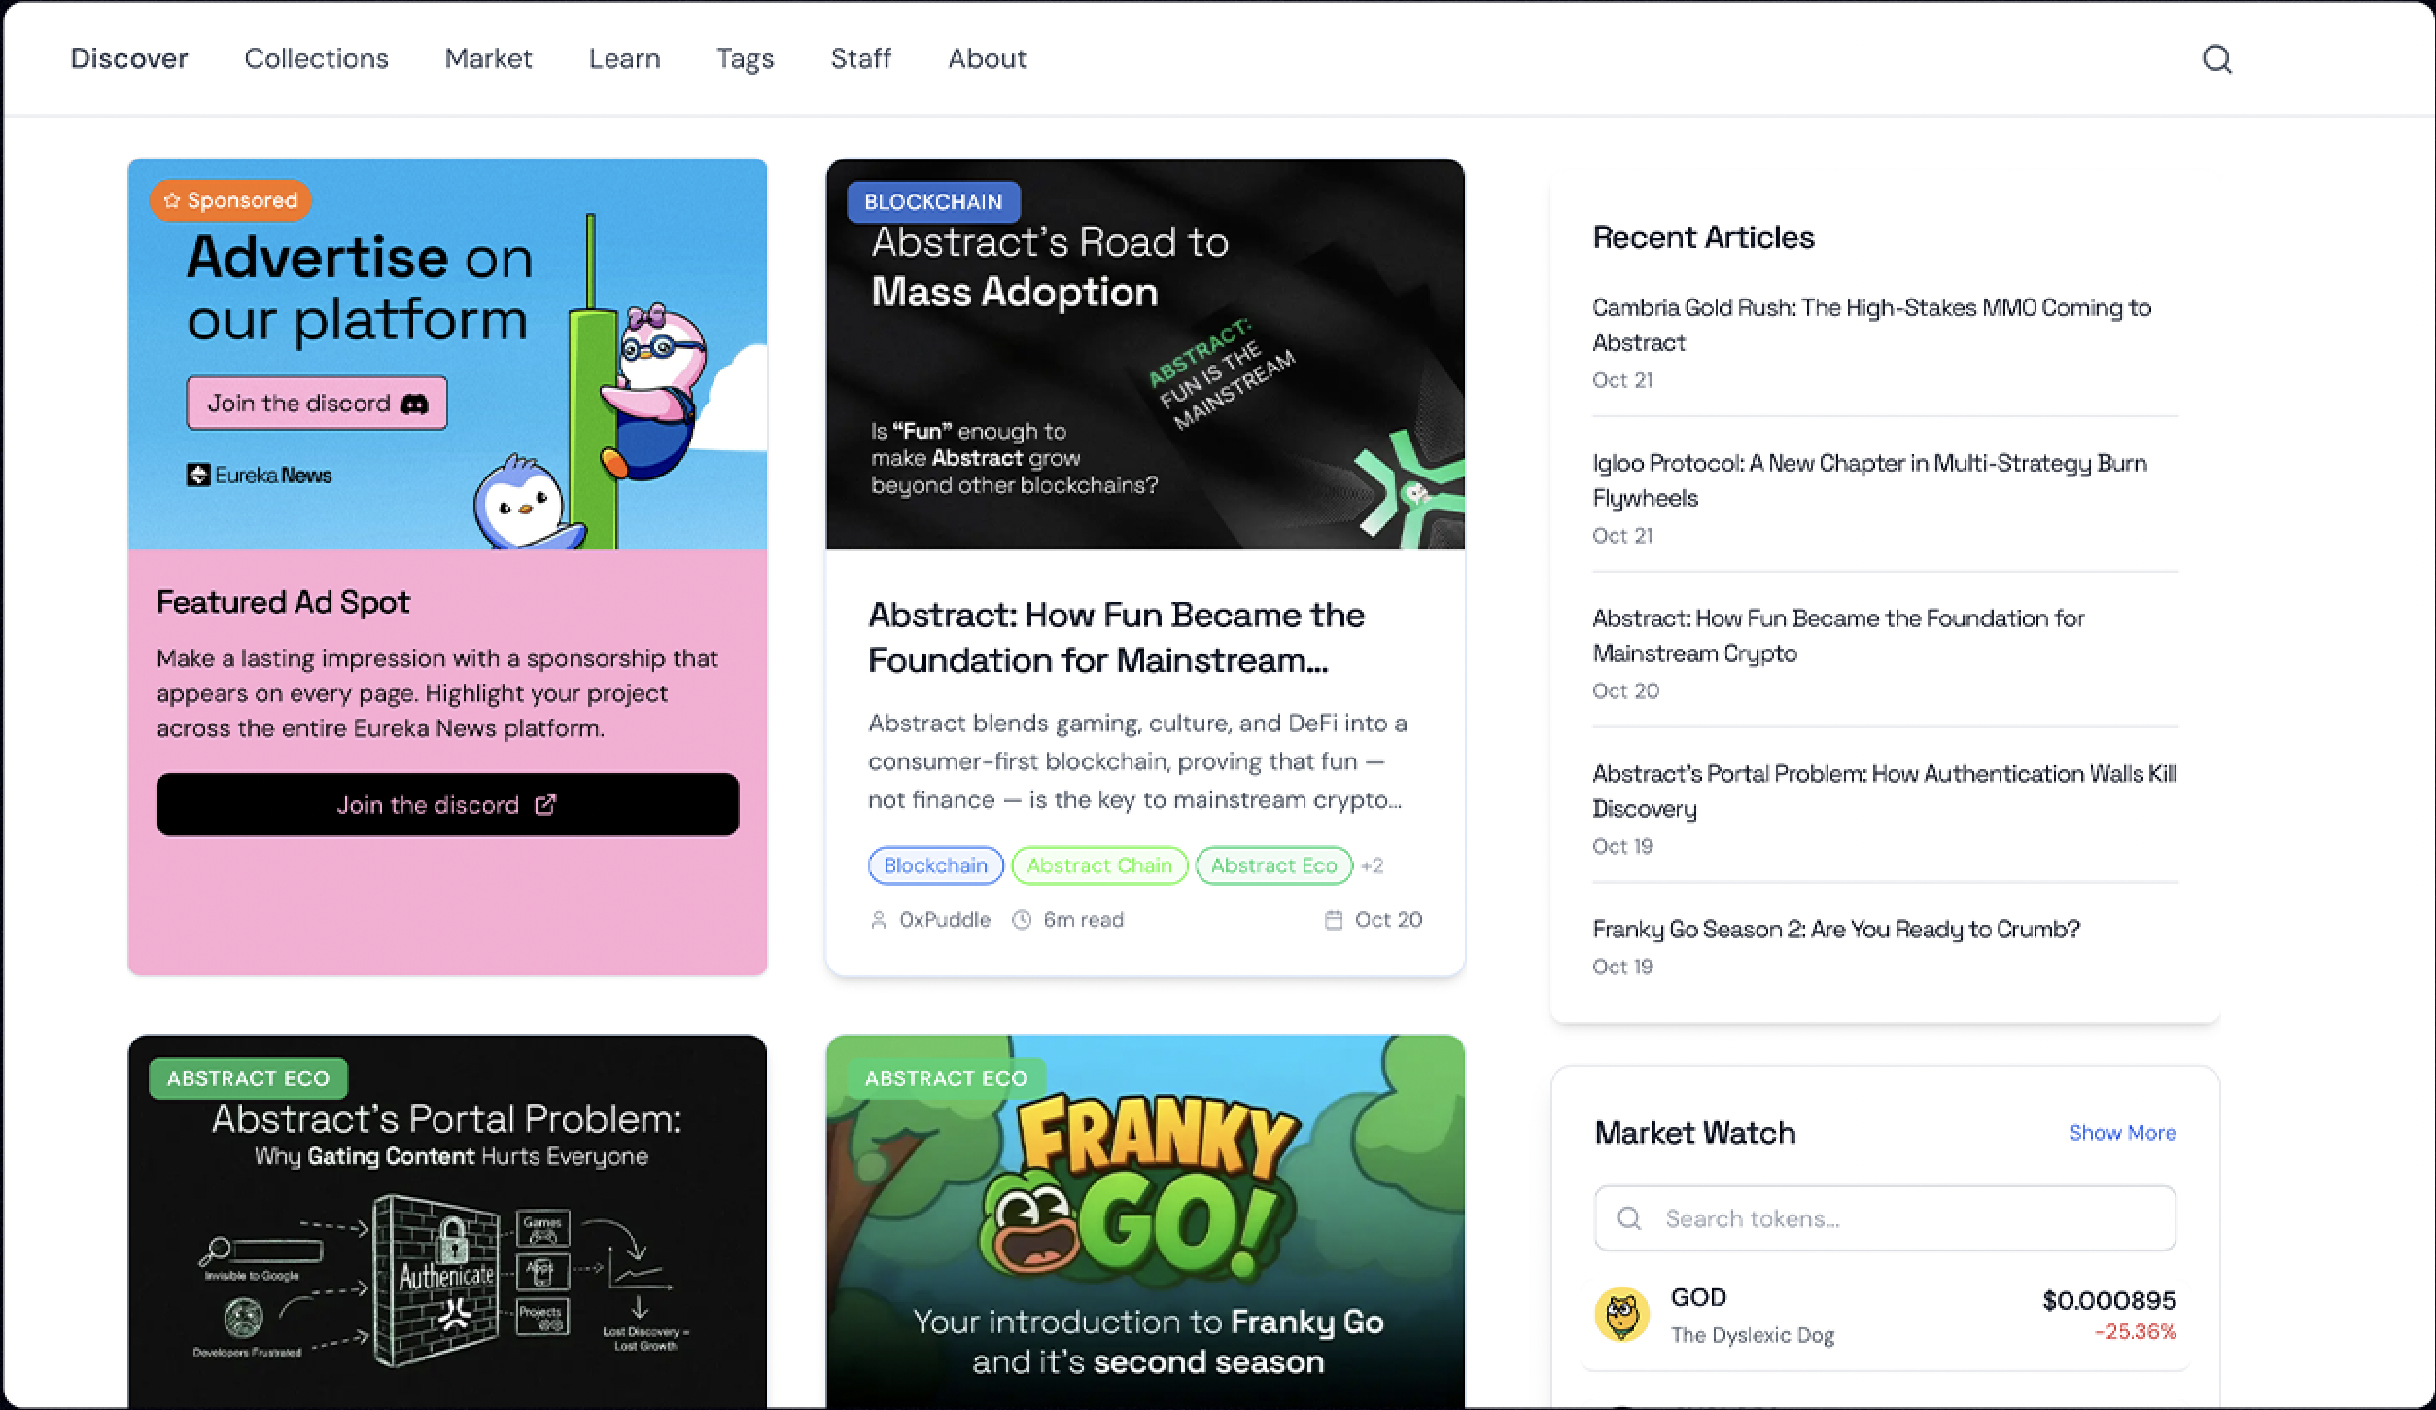Viewport: 2436px width, 1410px height.
Task: Select the Blockchain tag pill
Action: pos(935,865)
